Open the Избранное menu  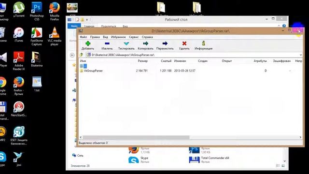click(118, 37)
